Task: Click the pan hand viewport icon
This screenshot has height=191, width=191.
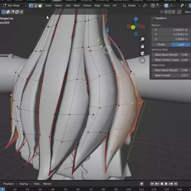Action: [142, 46]
